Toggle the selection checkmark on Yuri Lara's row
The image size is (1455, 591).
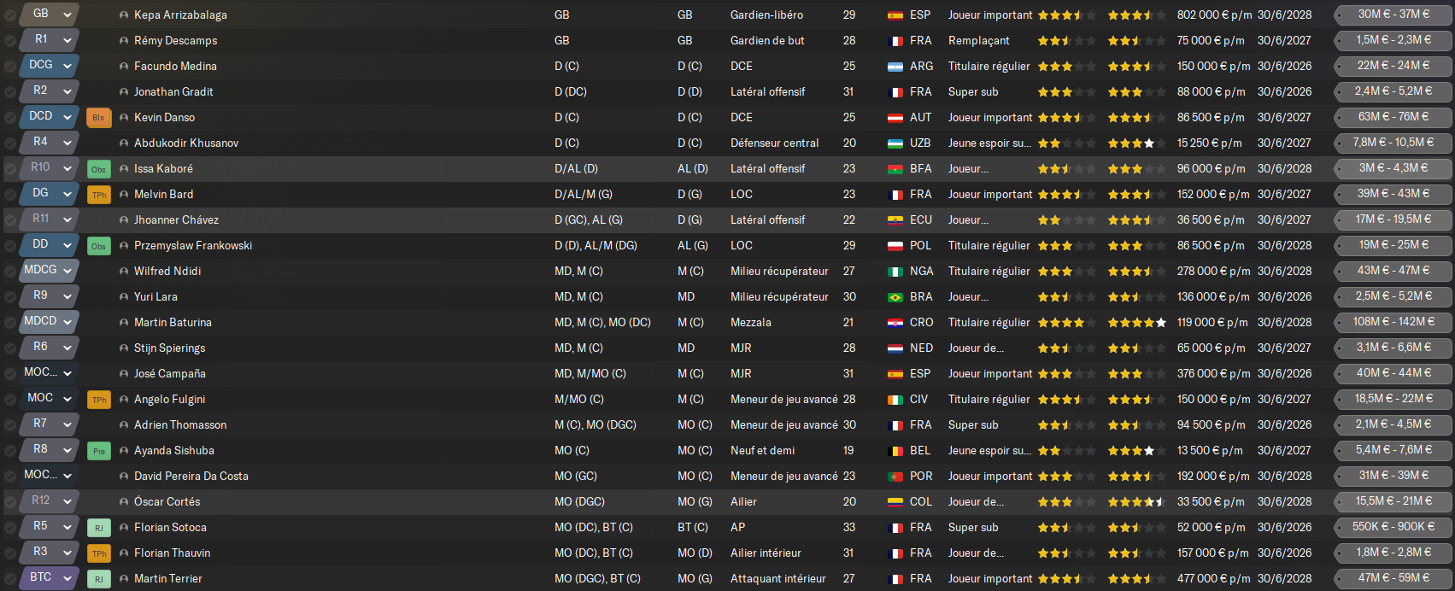pyautogui.click(x=9, y=297)
